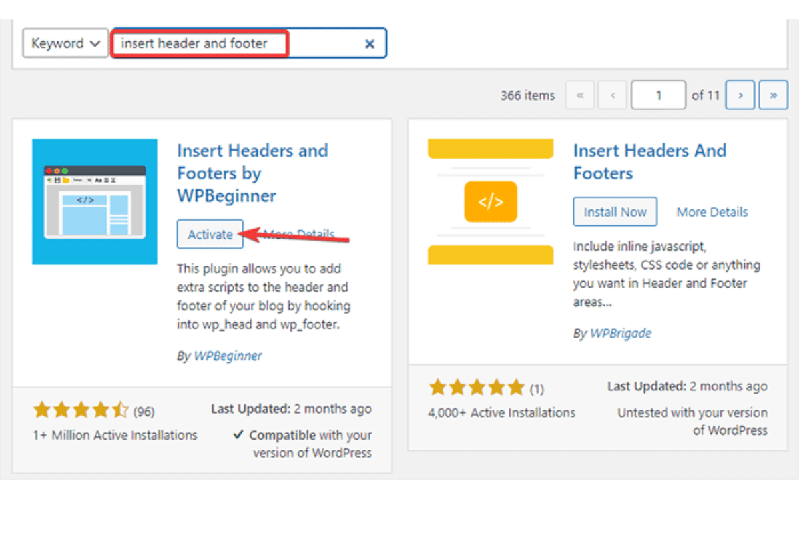Click the '1+ Million Active Installations' text
This screenshot has width=799, height=533.
(115, 435)
